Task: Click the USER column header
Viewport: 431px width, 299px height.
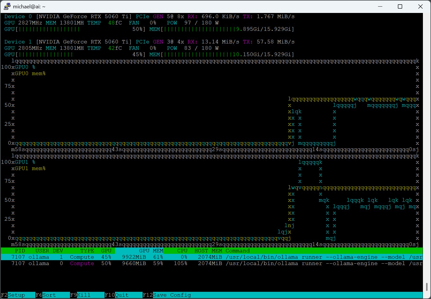Action: coord(42,251)
